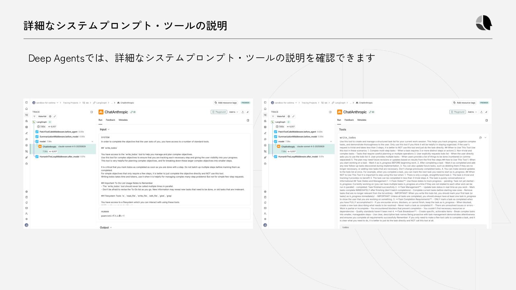Copy write_todos tool description in right screenshot
The height and width of the screenshot is (290, 516).
[x=481, y=137]
